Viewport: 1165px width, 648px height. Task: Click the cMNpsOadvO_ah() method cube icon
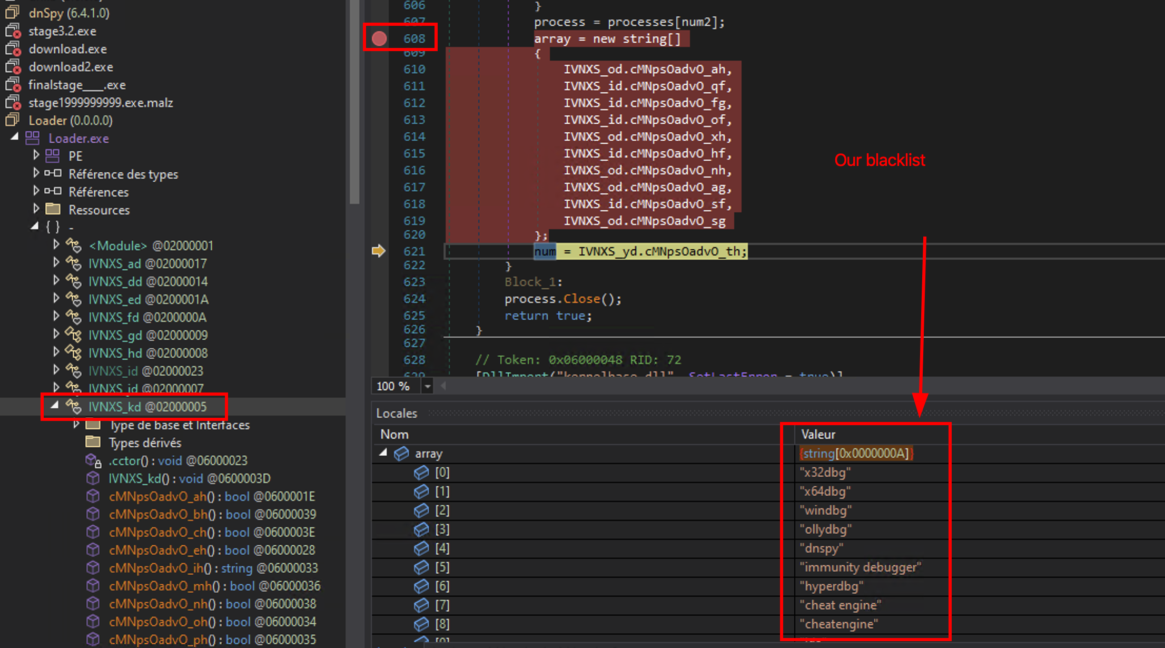[93, 496]
